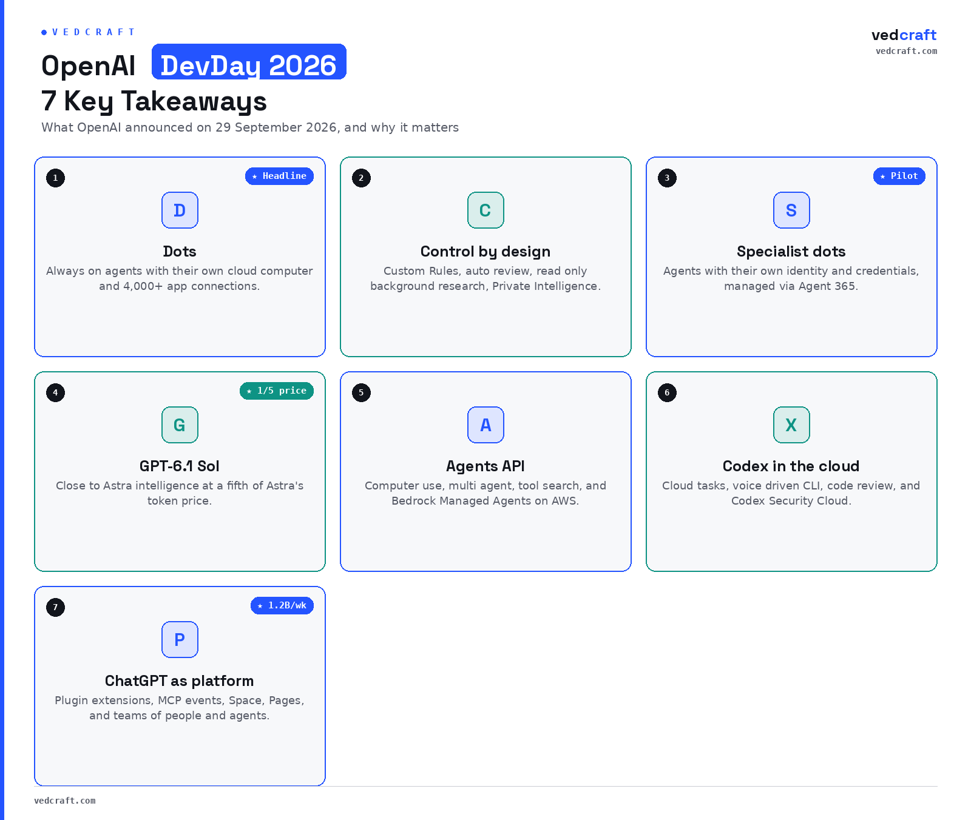Click the P icon for ChatGPT as platform
971x820 pixels.
(180, 639)
